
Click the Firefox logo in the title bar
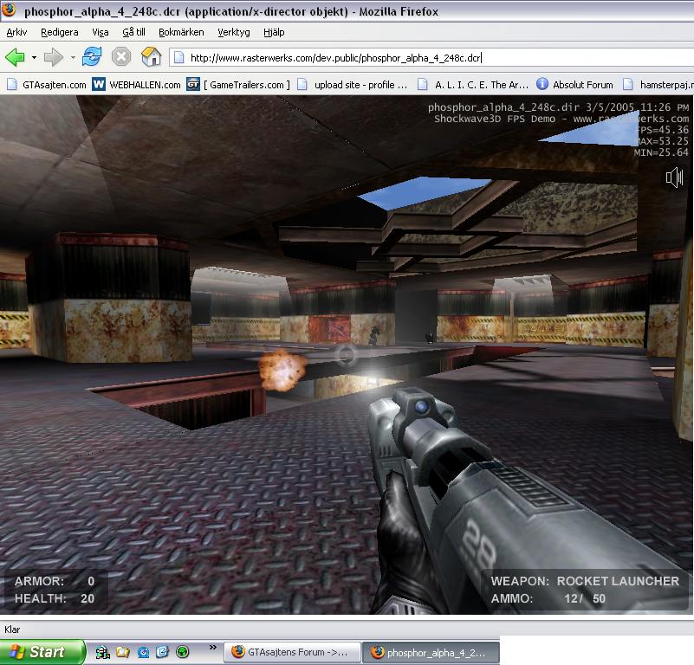coord(9,10)
